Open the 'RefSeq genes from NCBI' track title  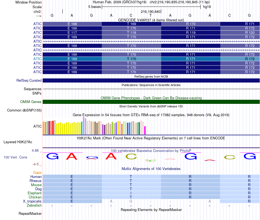coord(151,77)
